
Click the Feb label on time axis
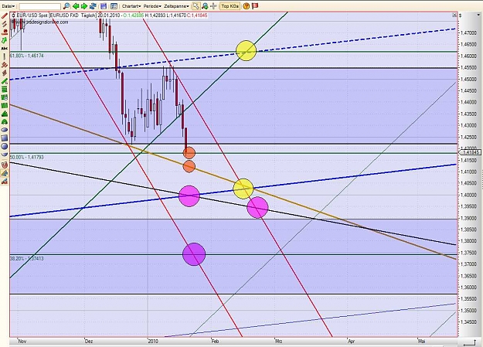215,341
